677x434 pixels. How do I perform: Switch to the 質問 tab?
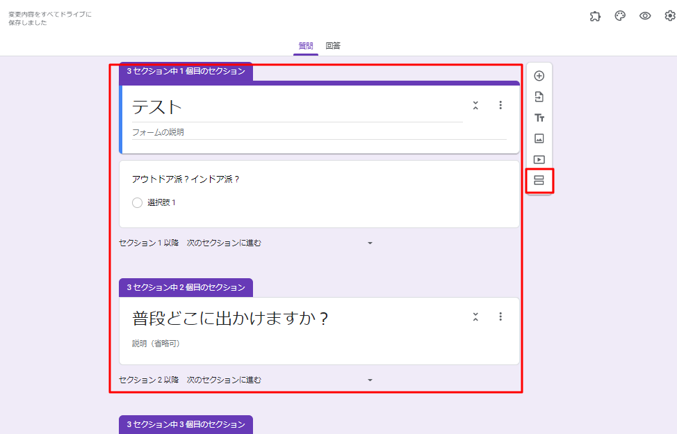pos(306,46)
